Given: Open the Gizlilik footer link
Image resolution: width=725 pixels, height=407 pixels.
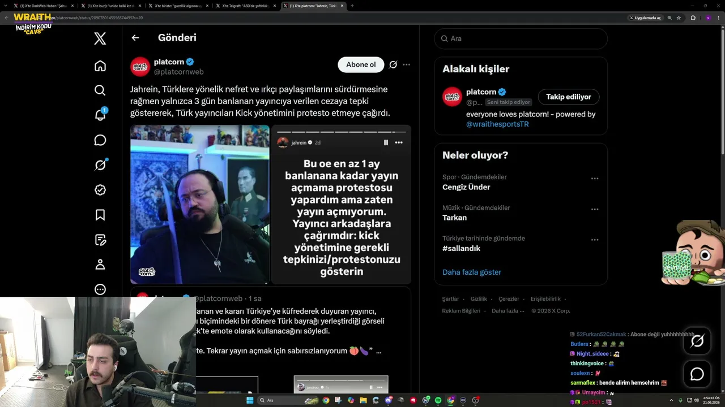Looking at the screenshot, I should (479, 299).
